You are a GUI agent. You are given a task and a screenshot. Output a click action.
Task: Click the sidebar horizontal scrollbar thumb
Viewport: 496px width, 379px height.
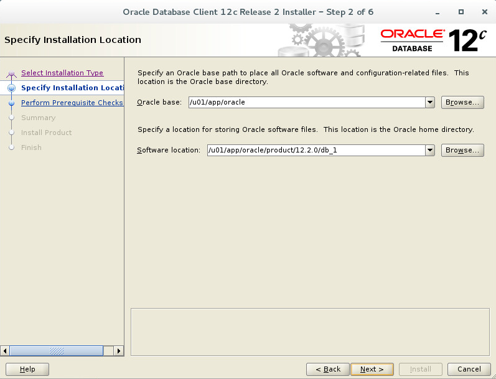pos(57,351)
